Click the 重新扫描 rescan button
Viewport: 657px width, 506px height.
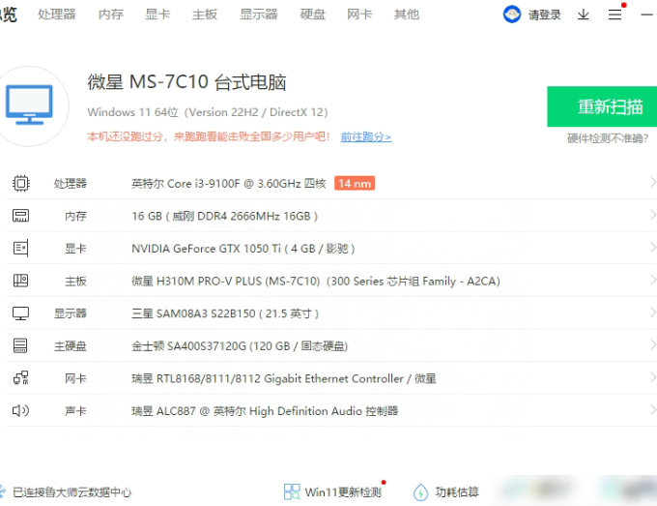tap(602, 106)
